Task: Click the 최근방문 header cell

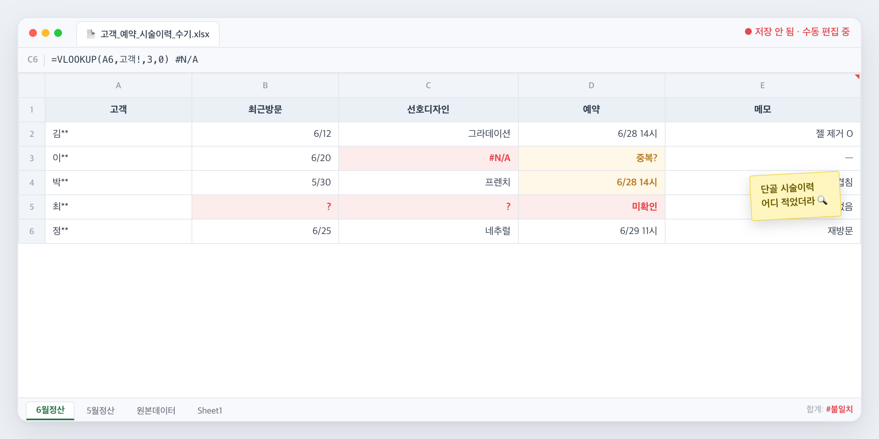Action: (265, 110)
